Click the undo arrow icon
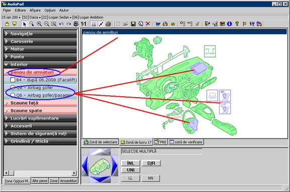Screen dimensions: 290x192 click(x=61, y=24)
